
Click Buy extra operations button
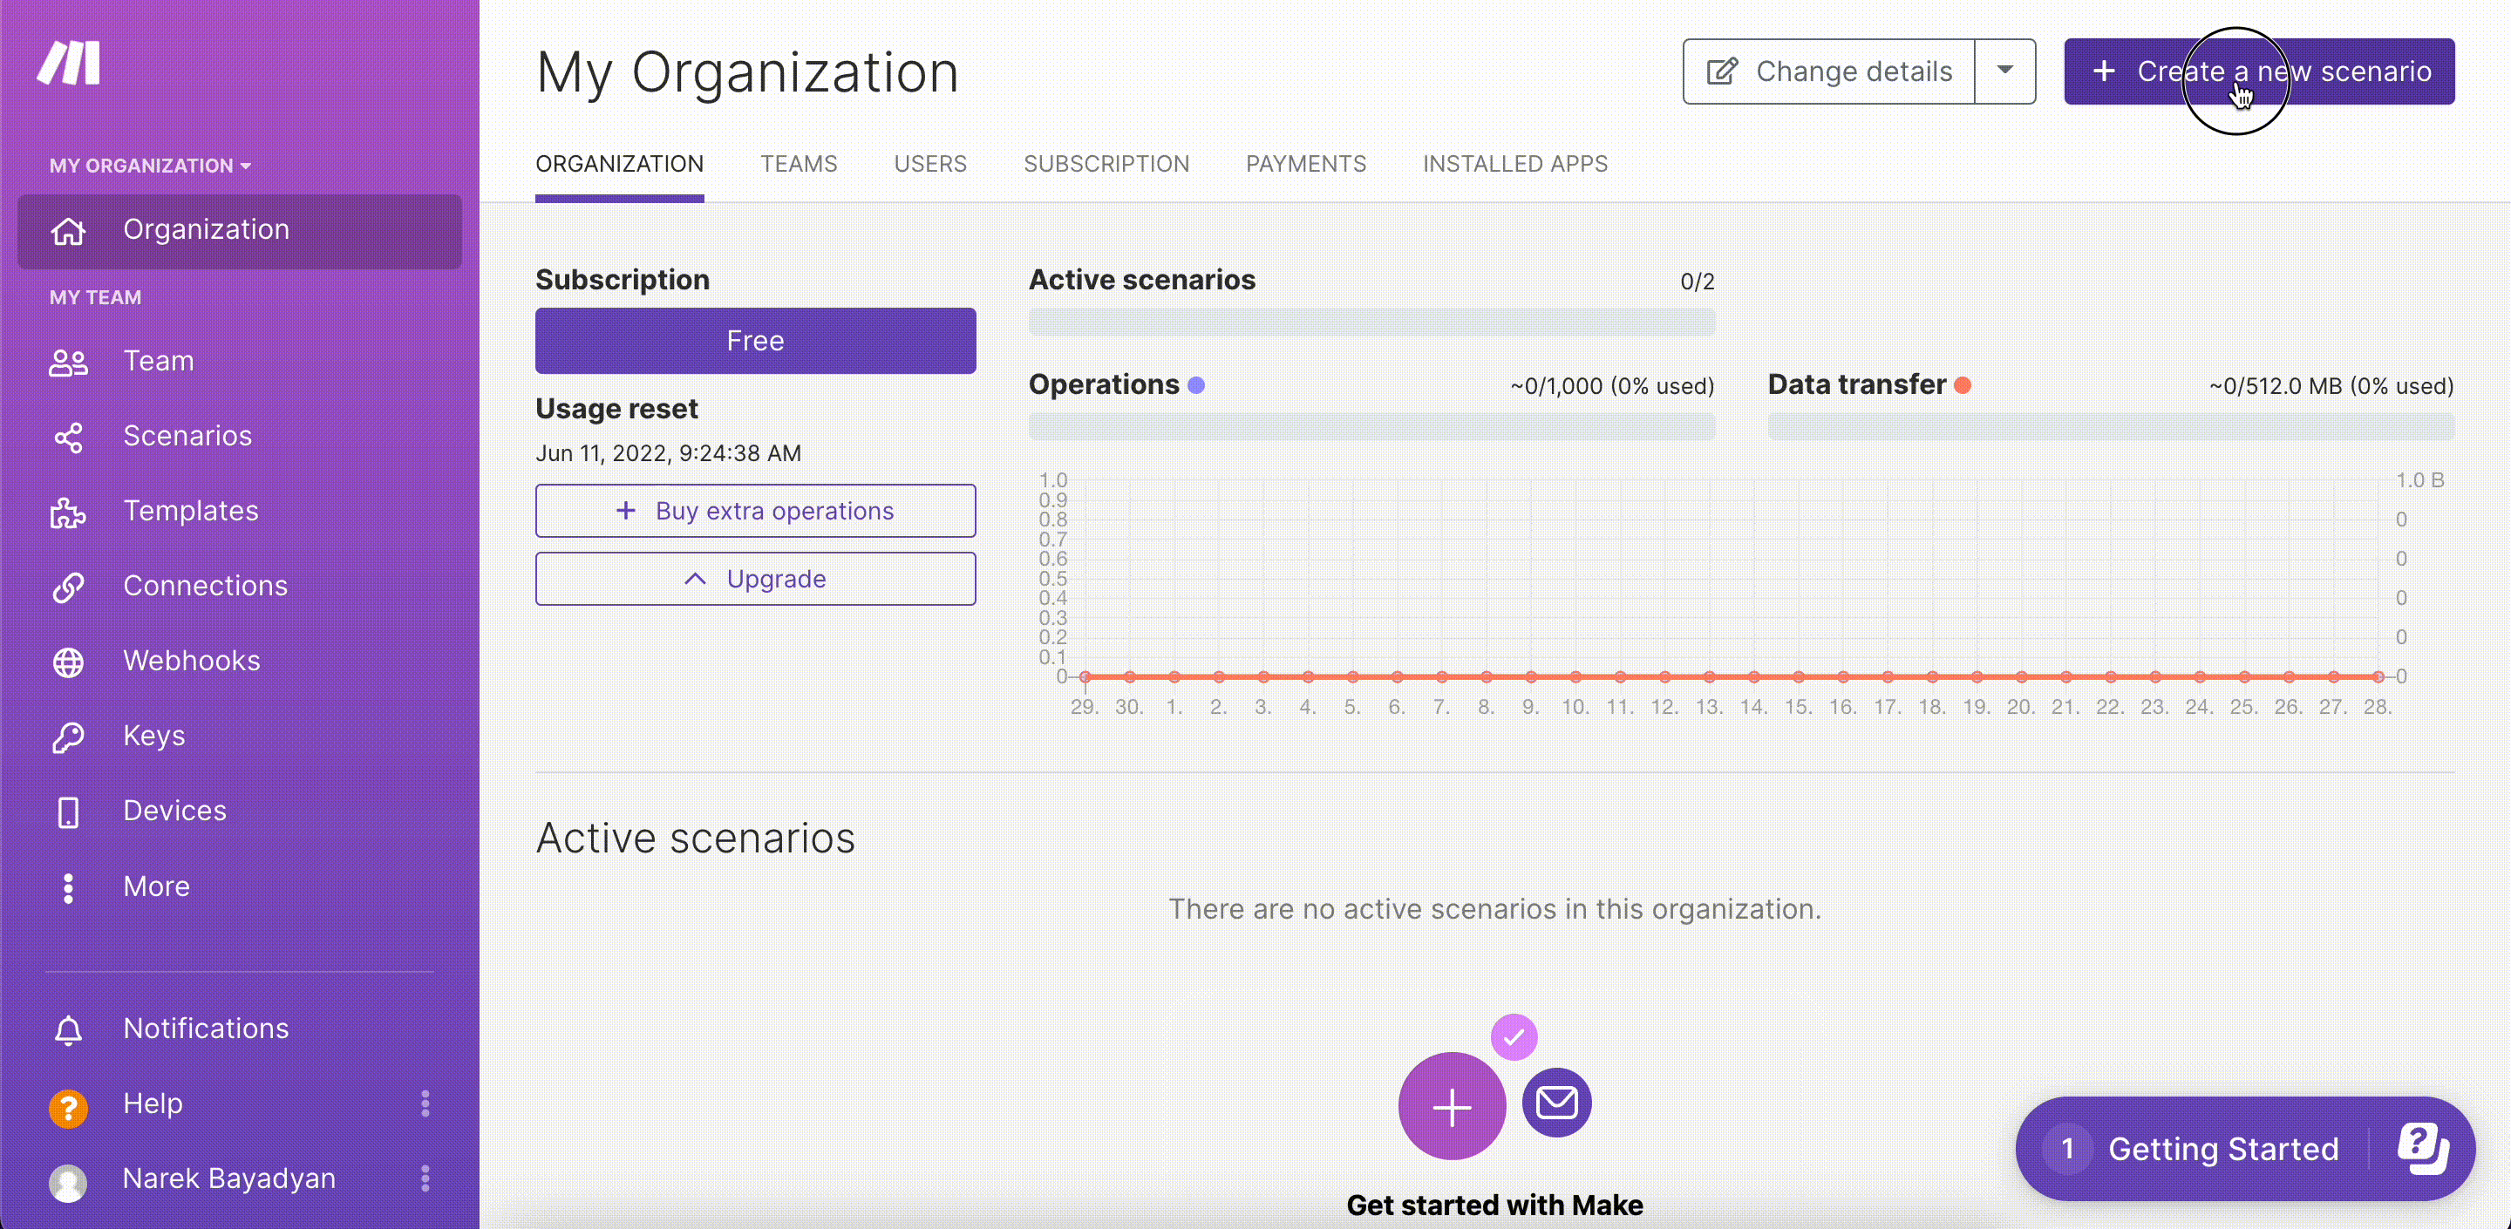tap(754, 511)
